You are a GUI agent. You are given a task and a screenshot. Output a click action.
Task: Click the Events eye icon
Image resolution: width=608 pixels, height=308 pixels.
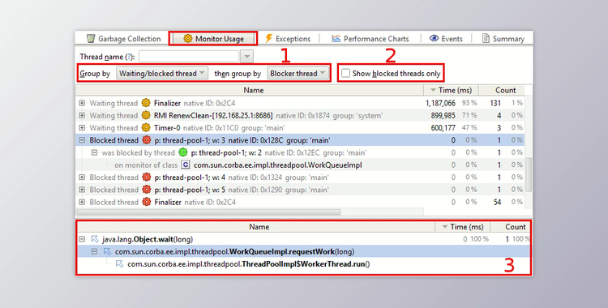pos(434,38)
